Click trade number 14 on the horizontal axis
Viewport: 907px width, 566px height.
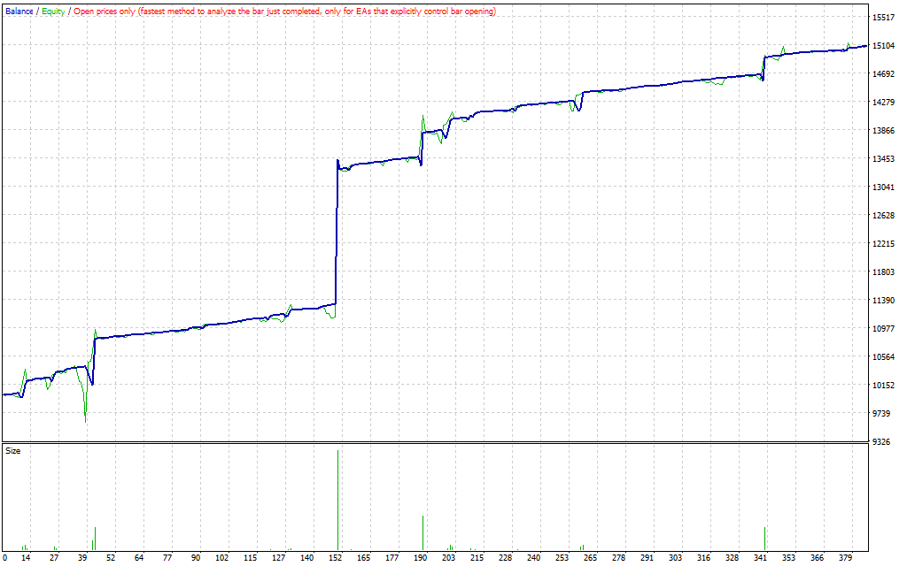coord(26,558)
